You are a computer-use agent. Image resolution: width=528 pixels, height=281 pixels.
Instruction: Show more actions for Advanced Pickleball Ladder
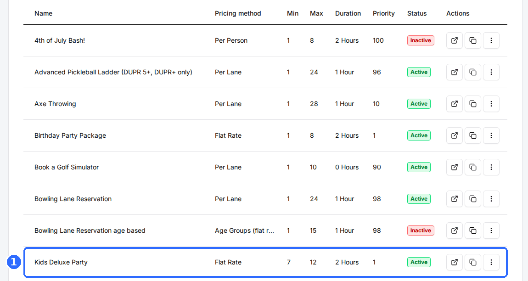[x=491, y=72]
